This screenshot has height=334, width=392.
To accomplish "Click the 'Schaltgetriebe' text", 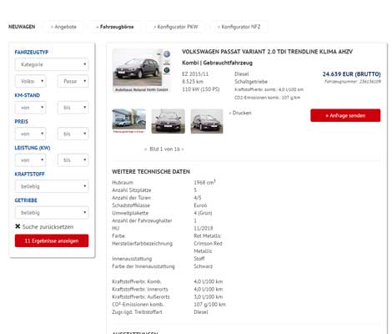I will 251,82.
